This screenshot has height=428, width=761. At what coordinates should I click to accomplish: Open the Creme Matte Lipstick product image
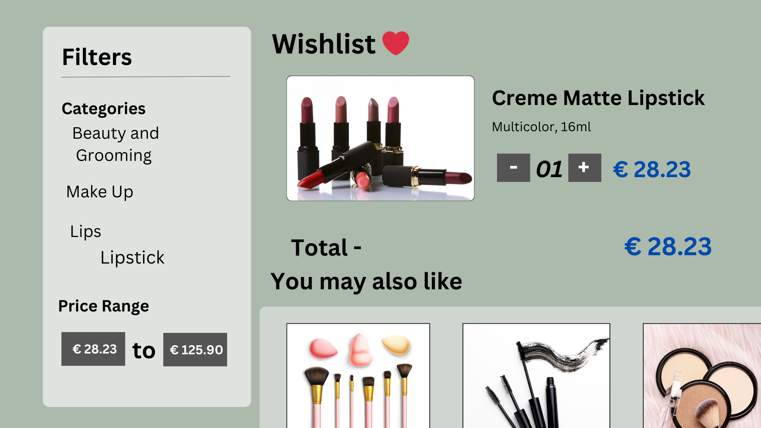click(x=380, y=138)
